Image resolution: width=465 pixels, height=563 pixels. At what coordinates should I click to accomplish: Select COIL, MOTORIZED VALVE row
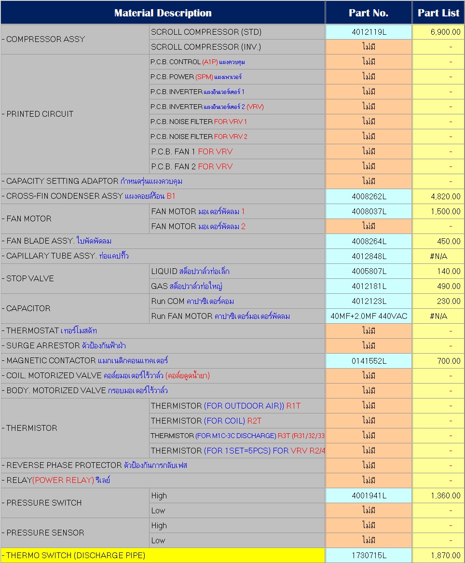tap(163, 376)
